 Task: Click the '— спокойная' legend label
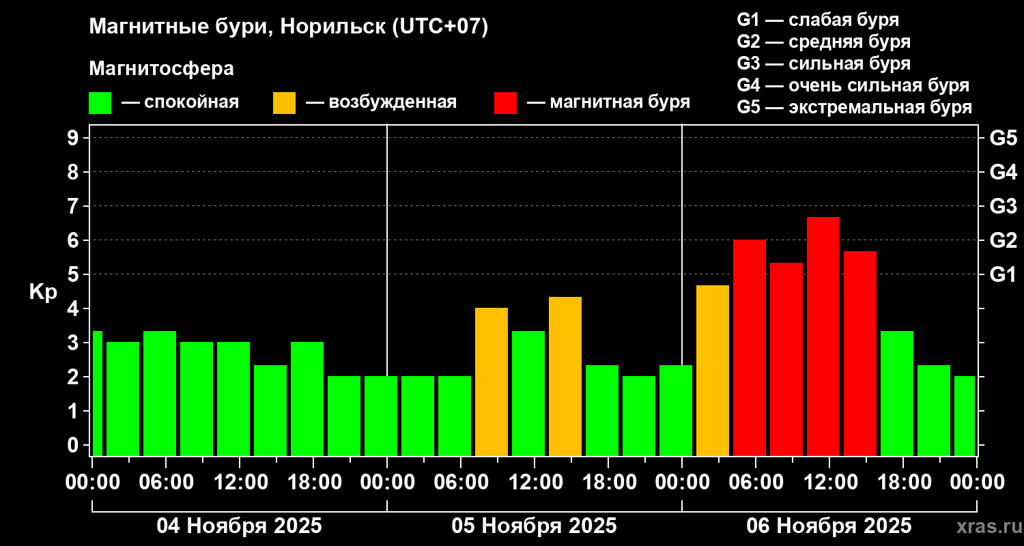coord(180,102)
